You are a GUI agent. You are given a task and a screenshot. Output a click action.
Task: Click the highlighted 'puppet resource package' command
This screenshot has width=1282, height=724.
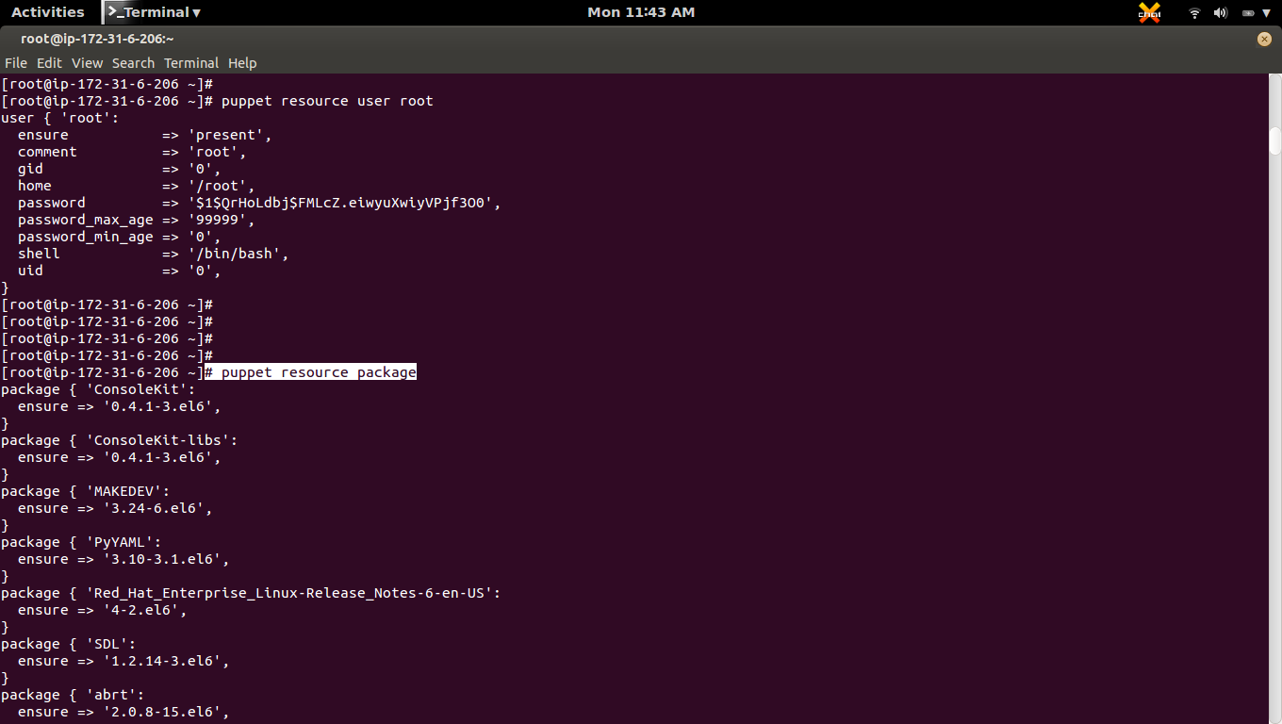[311, 372]
